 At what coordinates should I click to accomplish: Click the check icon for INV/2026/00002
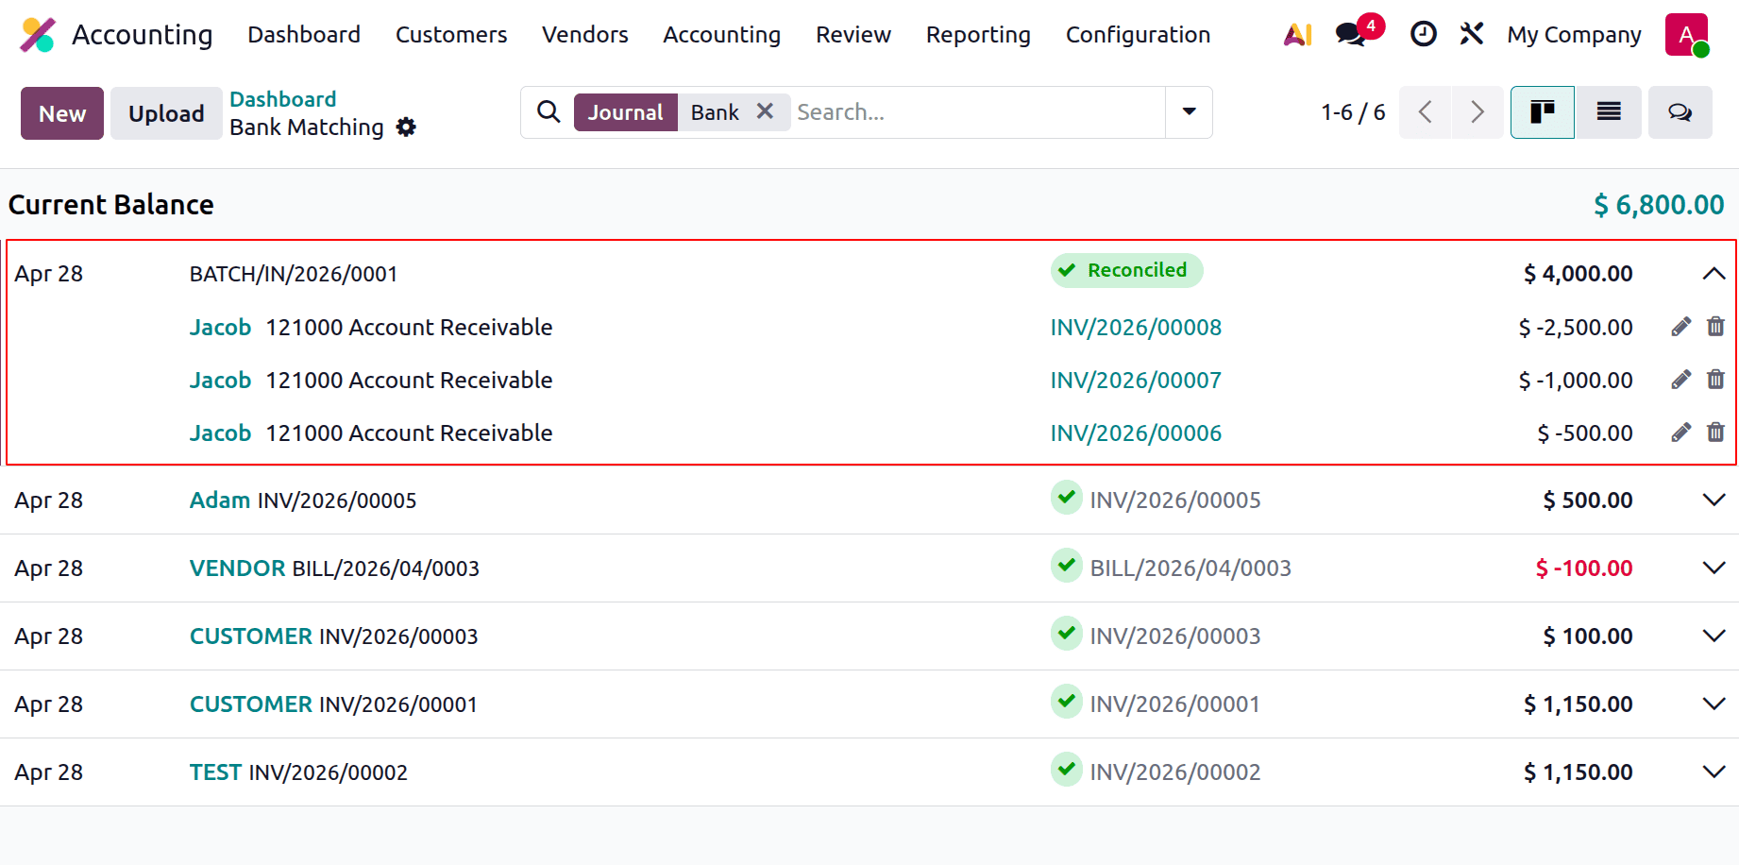[x=1067, y=770]
